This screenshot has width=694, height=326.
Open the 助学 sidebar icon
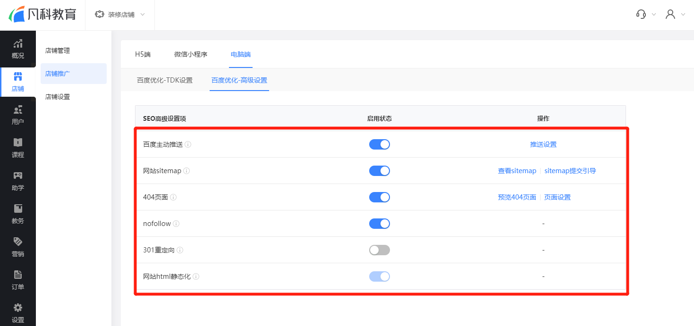click(x=18, y=176)
